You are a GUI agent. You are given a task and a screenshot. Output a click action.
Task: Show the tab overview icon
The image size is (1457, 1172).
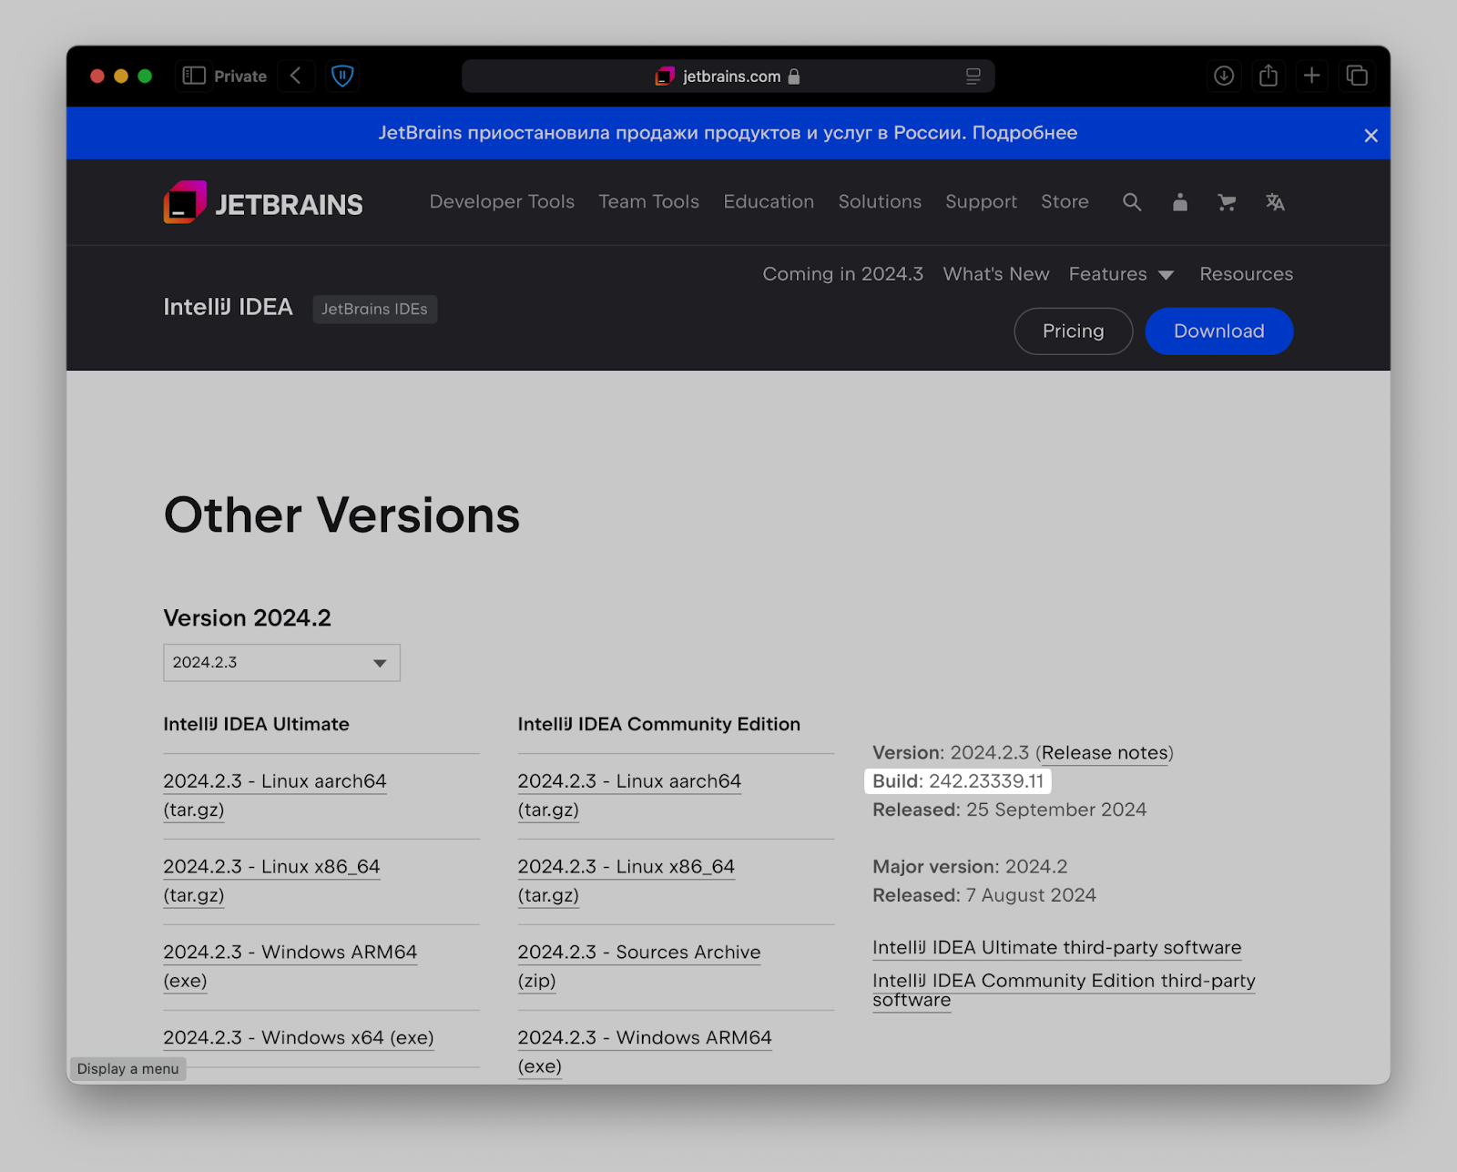[1357, 76]
